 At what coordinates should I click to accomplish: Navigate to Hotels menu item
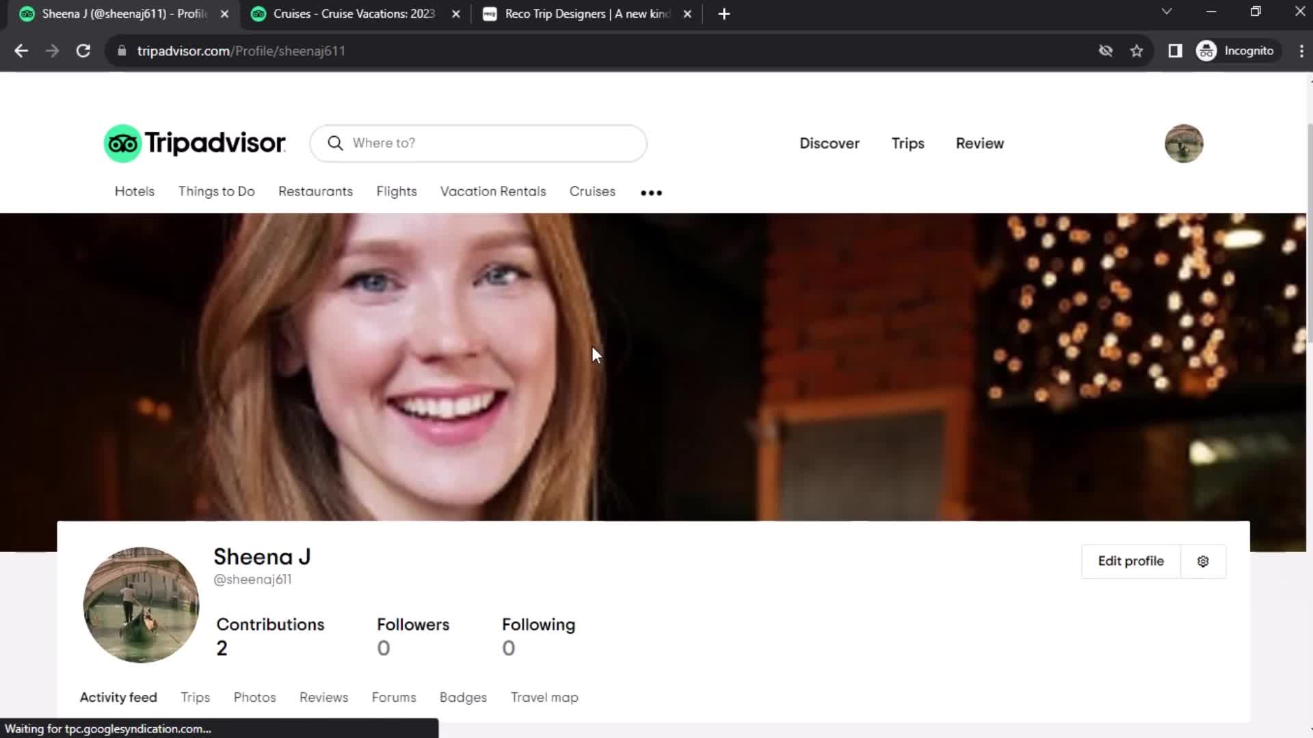tap(134, 191)
